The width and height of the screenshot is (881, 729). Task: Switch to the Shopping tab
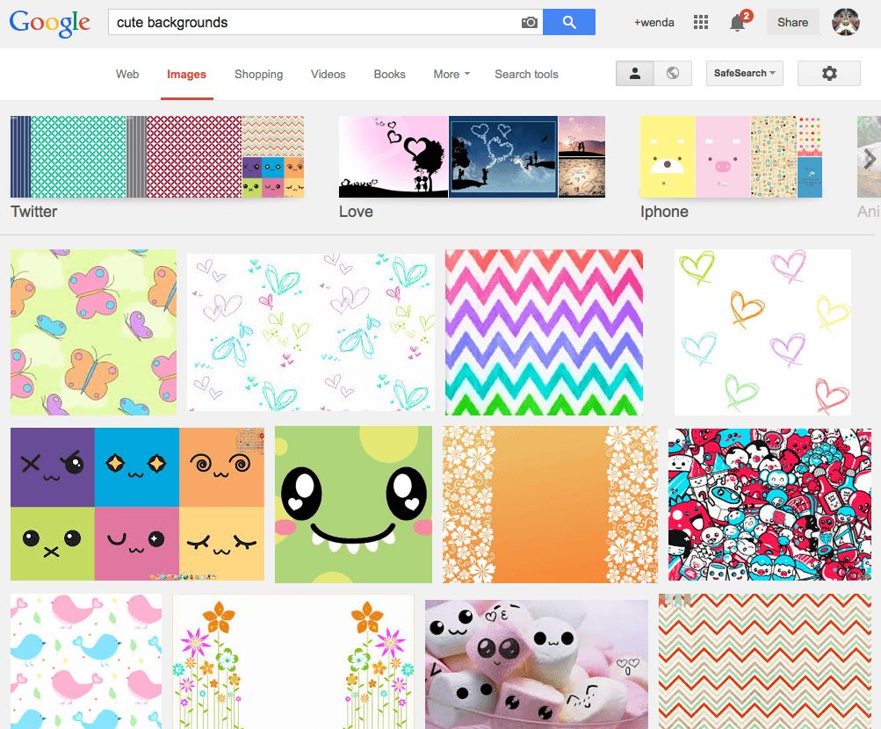tap(258, 74)
